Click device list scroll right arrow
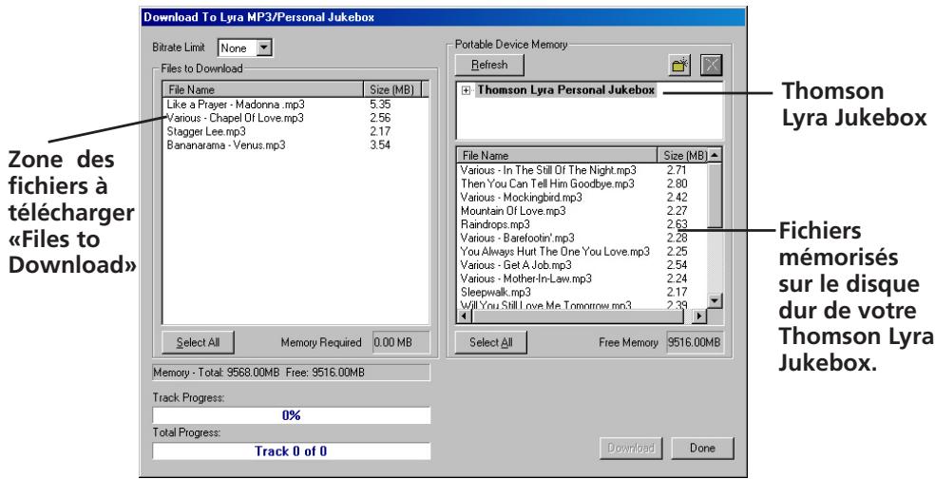Viewport: 935px width, 479px height. pyautogui.click(x=699, y=316)
